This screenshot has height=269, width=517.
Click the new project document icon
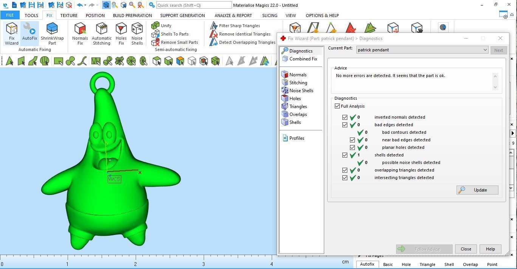[14, 5]
